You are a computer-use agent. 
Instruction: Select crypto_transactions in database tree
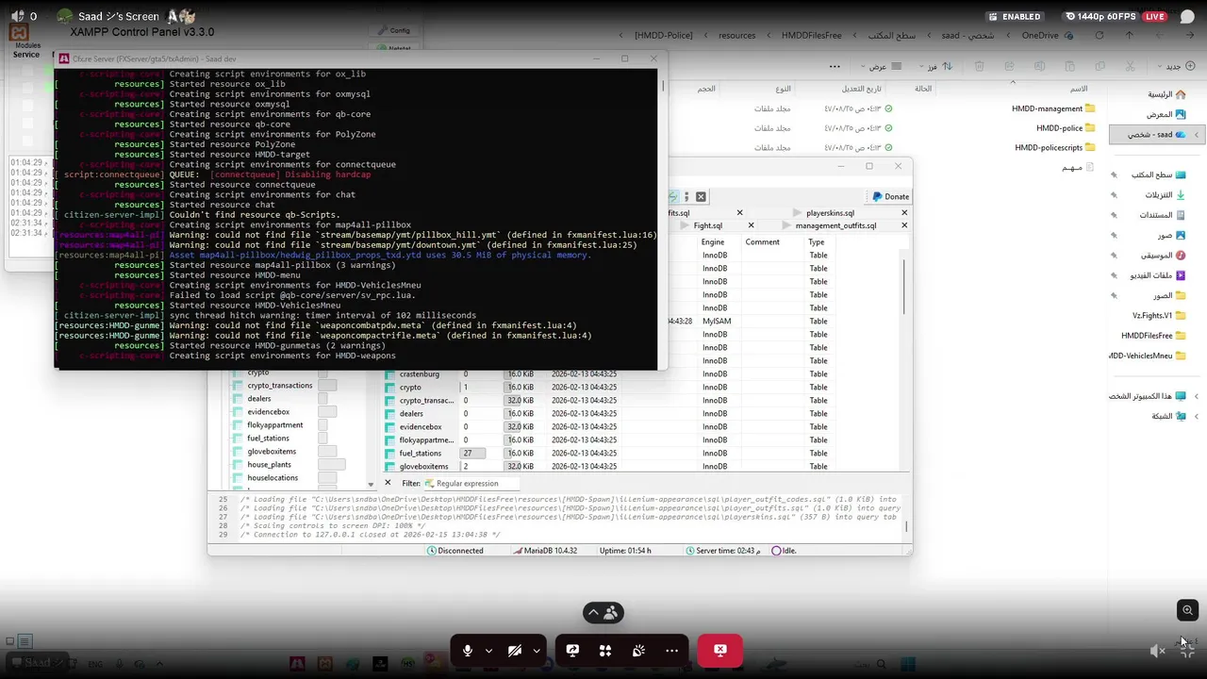(x=279, y=386)
